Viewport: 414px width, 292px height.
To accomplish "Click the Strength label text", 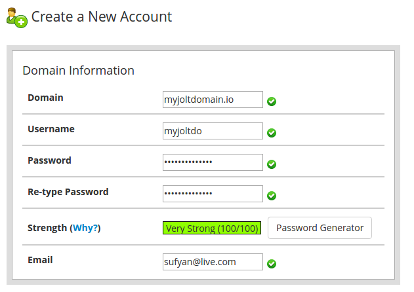I will tap(47, 228).
